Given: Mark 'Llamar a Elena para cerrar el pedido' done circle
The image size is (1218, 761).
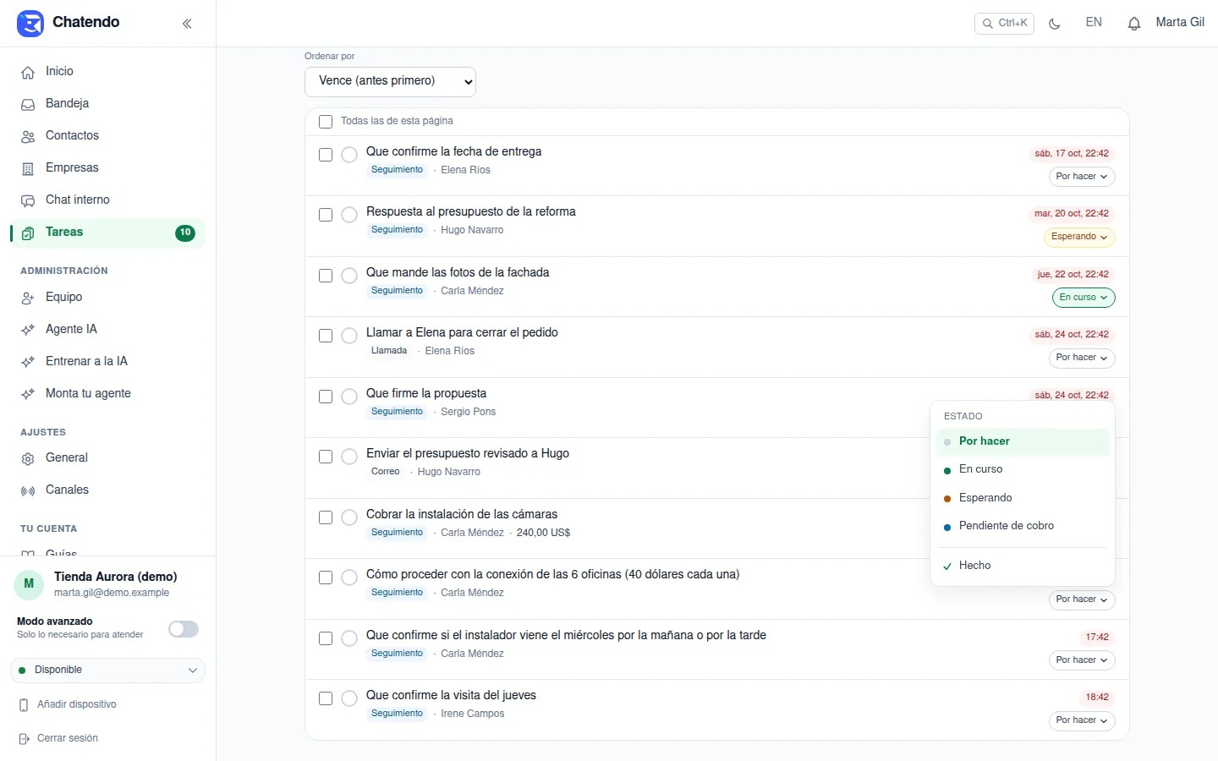Looking at the screenshot, I should pos(349,336).
